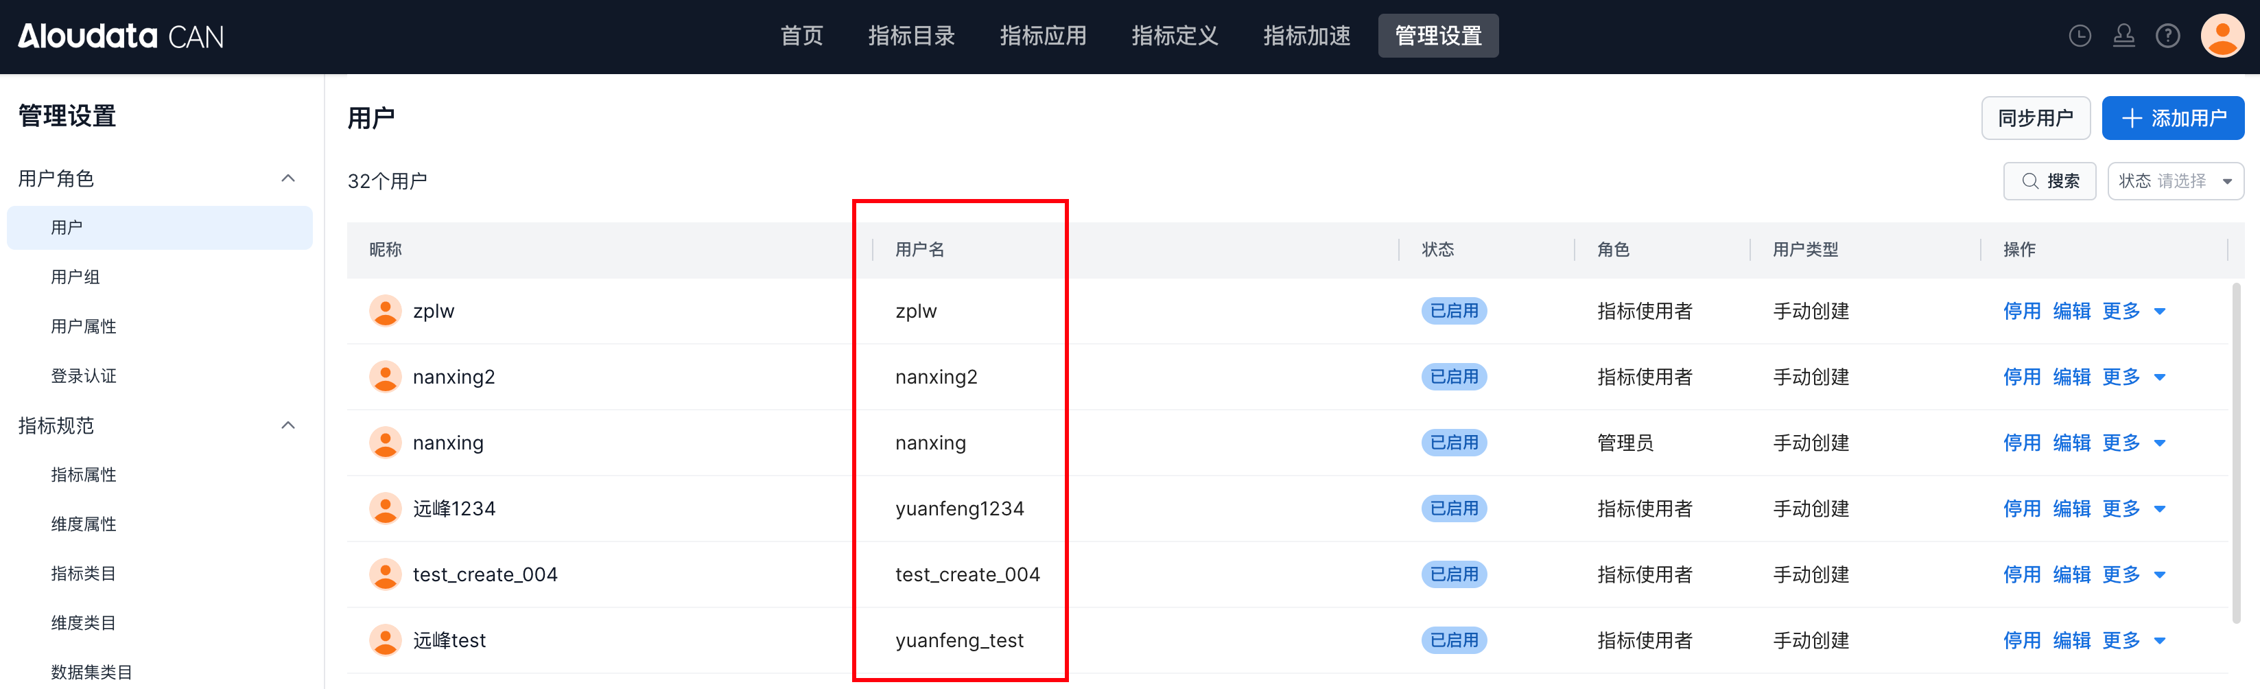Click the 添加用户 button
The height and width of the screenshot is (689, 2260).
(x=2172, y=119)
